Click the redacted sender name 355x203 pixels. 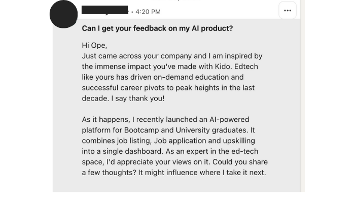pyautogui.click(x=104, y=10)
